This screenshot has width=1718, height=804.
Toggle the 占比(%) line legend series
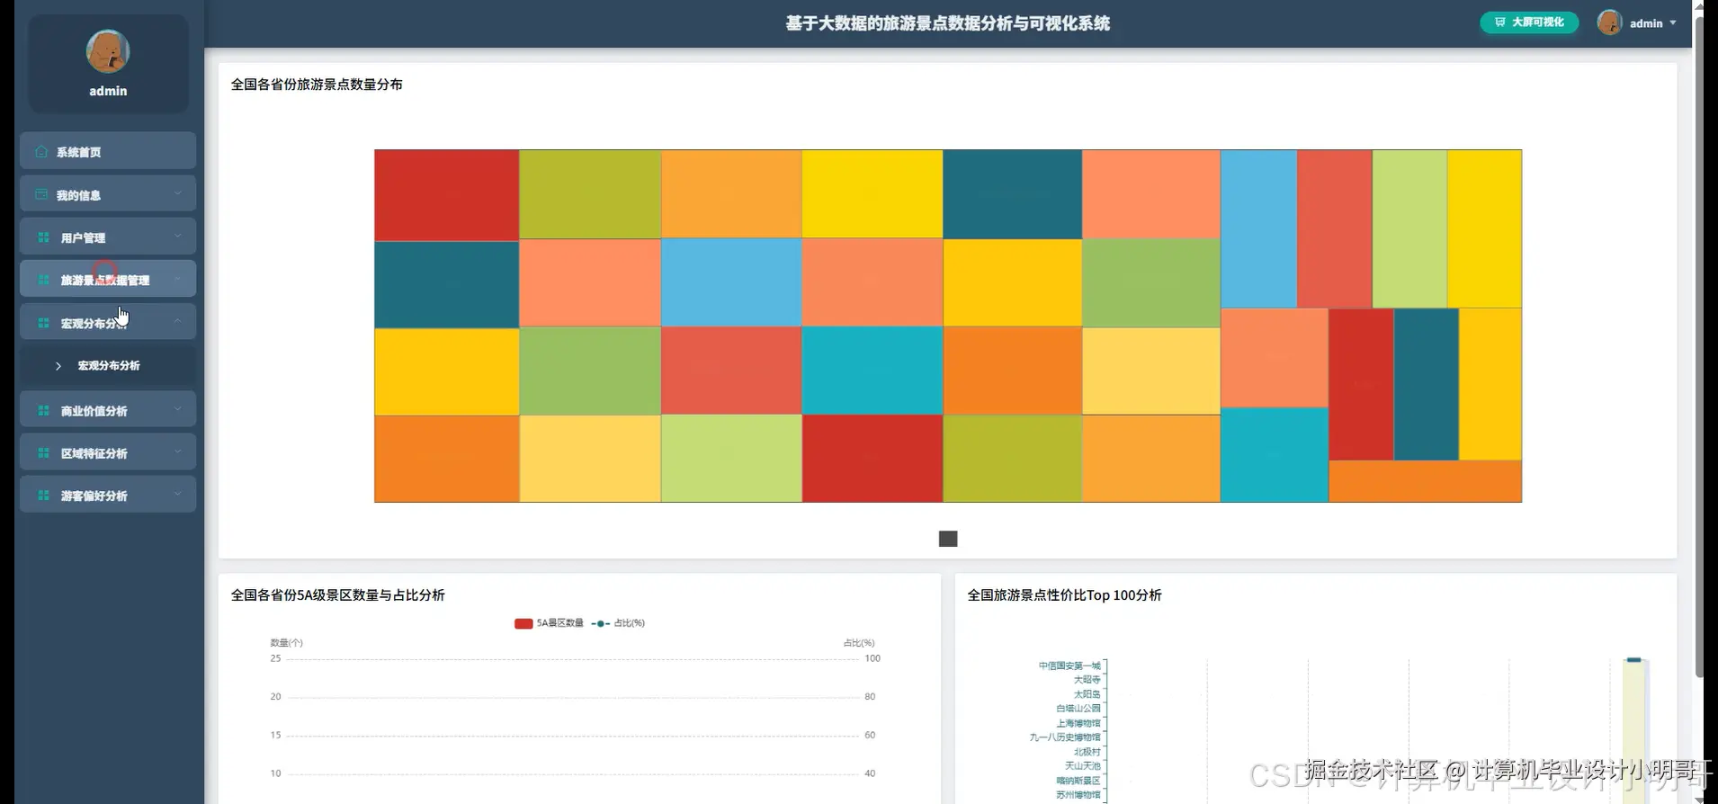coord(618,623)
